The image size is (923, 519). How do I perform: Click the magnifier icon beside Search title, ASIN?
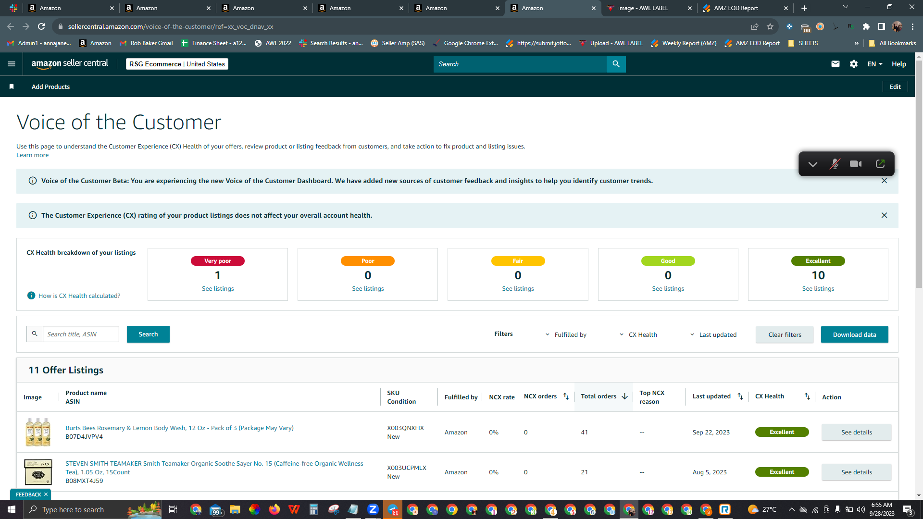click(x=35, y=334)
